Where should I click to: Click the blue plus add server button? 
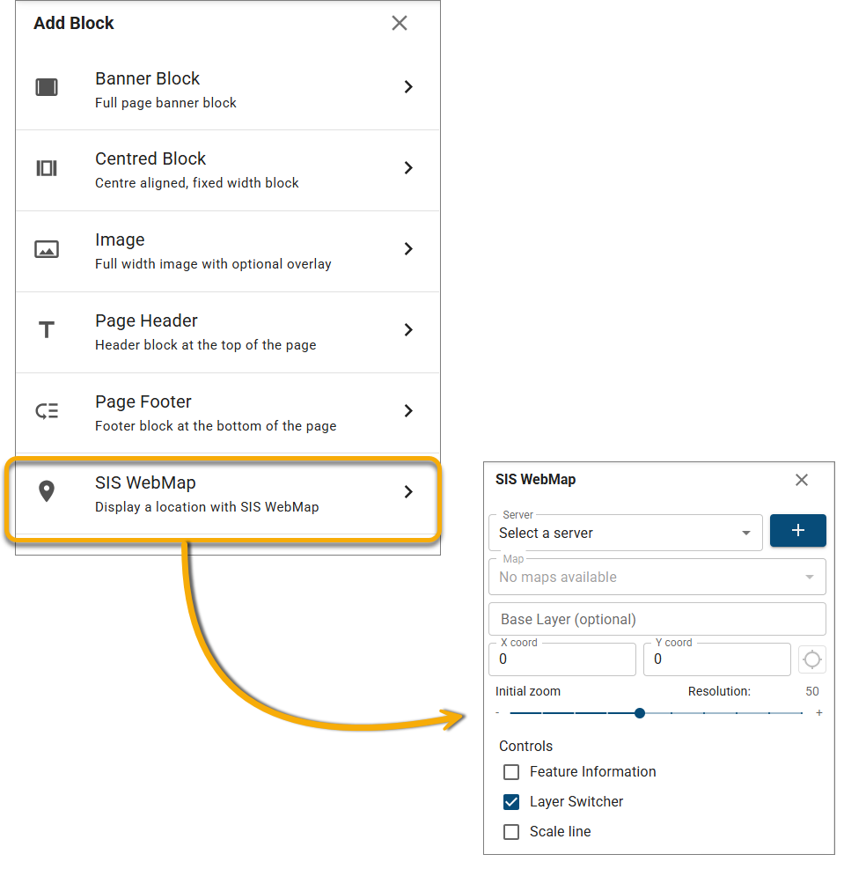click(797, 531)
